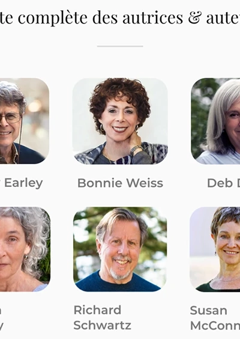This screenshot has width=240, height=339.
Task: Select the curly gray-haired woman's photo
Action: pyautogui.click(x=25, y=249)
